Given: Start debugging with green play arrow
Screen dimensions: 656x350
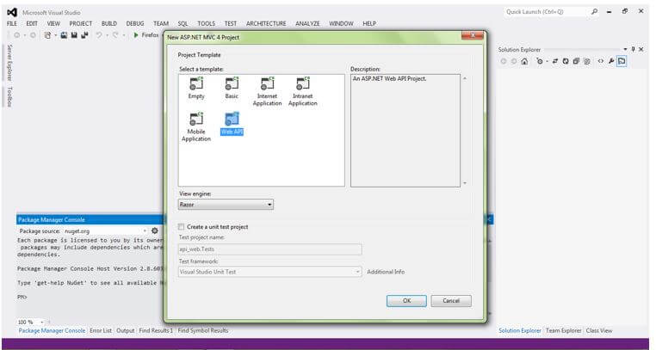Looking at the screenshot, I should (x=135, y=35).
